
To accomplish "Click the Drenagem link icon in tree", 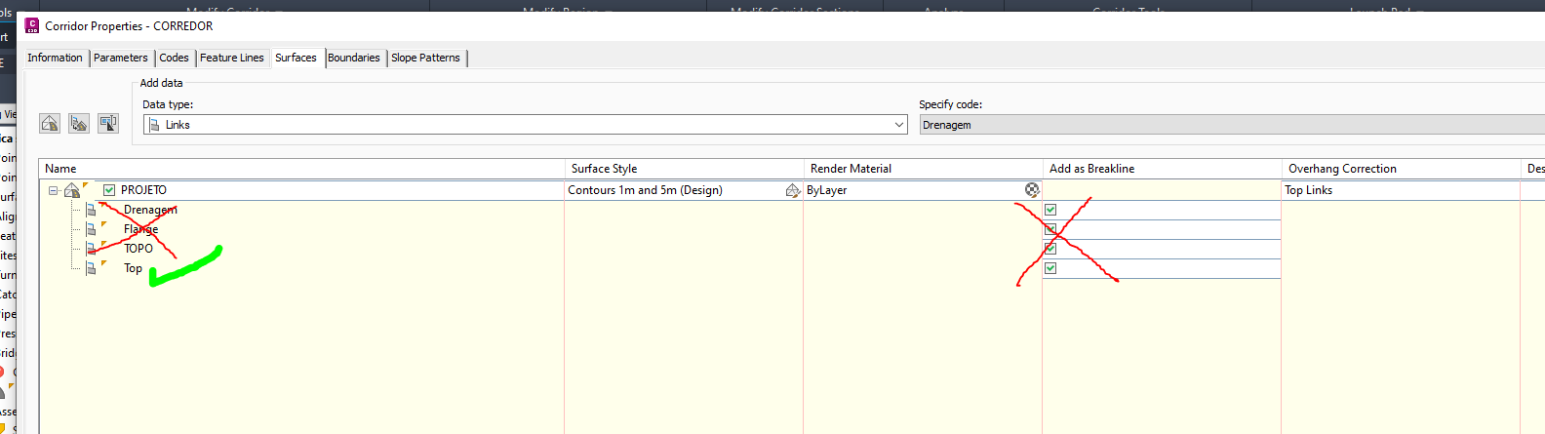I will tap(91, 210).
